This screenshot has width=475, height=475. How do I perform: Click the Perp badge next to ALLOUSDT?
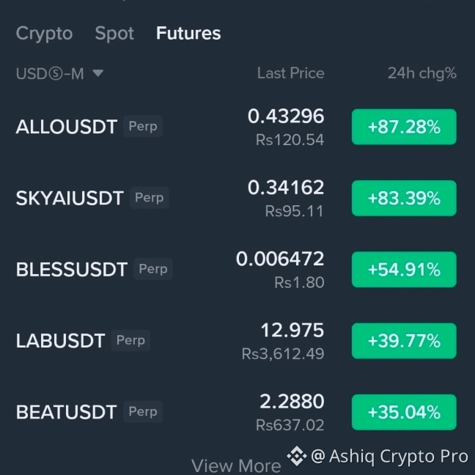143,126
